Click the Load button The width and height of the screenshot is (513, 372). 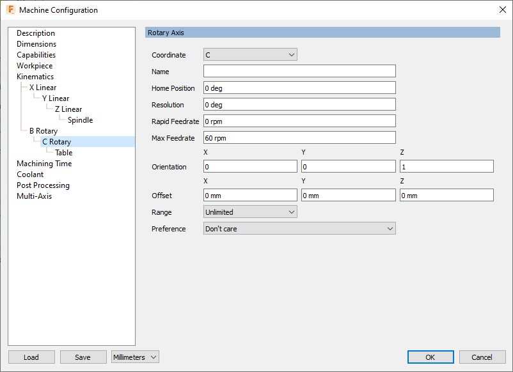31,357
